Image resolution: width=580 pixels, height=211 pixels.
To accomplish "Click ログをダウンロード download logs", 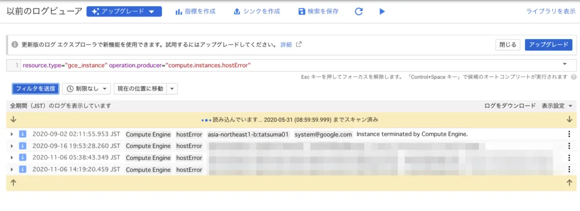I will pyautogui.click(x=510, y=106).
